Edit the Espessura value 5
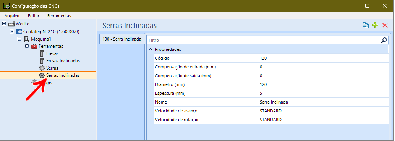 [324, 93]
